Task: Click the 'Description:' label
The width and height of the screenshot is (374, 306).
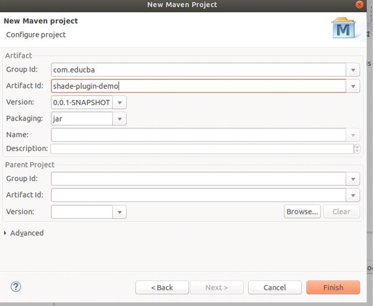Action: click(x=27, y=148)
